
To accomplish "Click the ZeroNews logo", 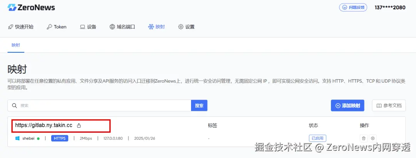I will [x=31, y=7].
